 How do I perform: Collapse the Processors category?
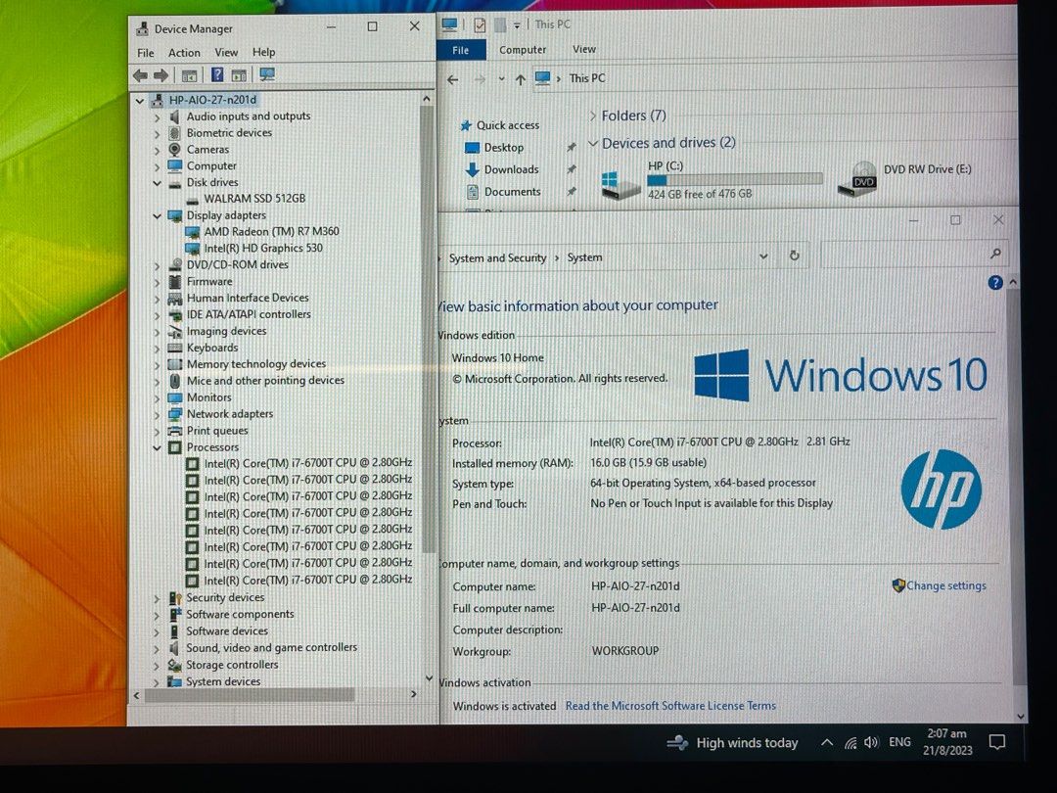(x=157, y=447)
